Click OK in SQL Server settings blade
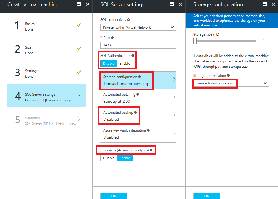 (x=113, y=196)
